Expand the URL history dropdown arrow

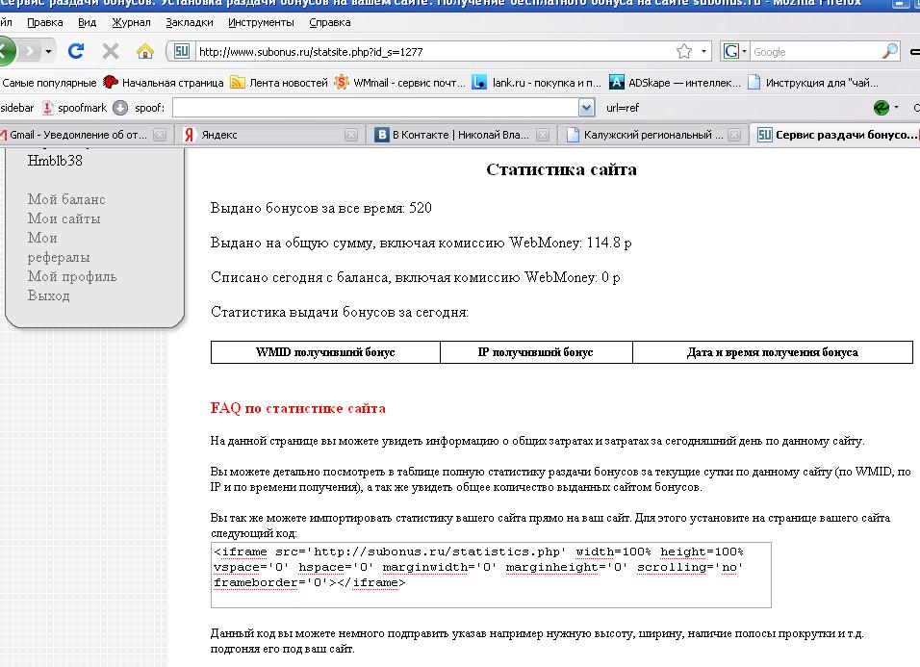pyautogui.click(x=704, y=51)
